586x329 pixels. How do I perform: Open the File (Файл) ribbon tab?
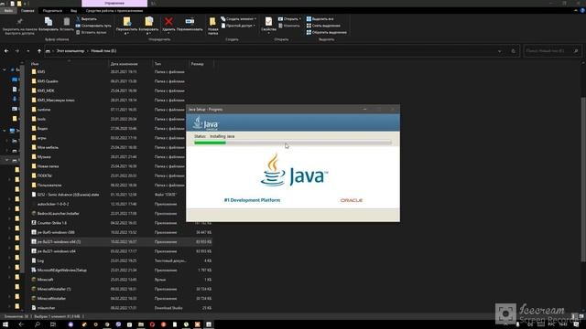tap(8, 10)
